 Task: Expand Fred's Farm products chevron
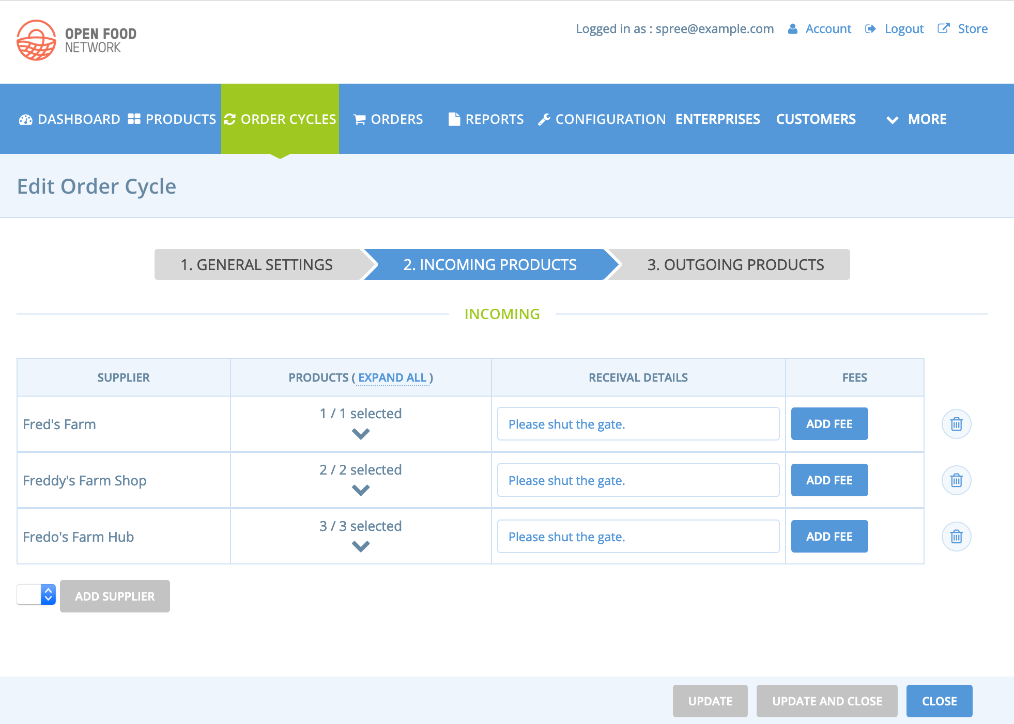[361, 434]
